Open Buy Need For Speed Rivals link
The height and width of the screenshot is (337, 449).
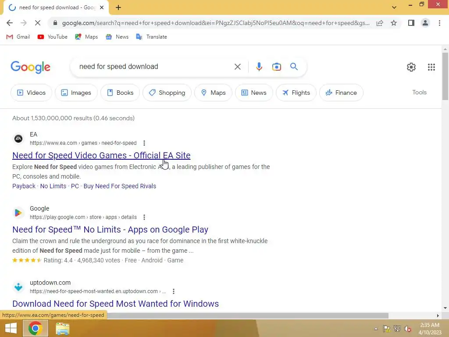(120, 186)
